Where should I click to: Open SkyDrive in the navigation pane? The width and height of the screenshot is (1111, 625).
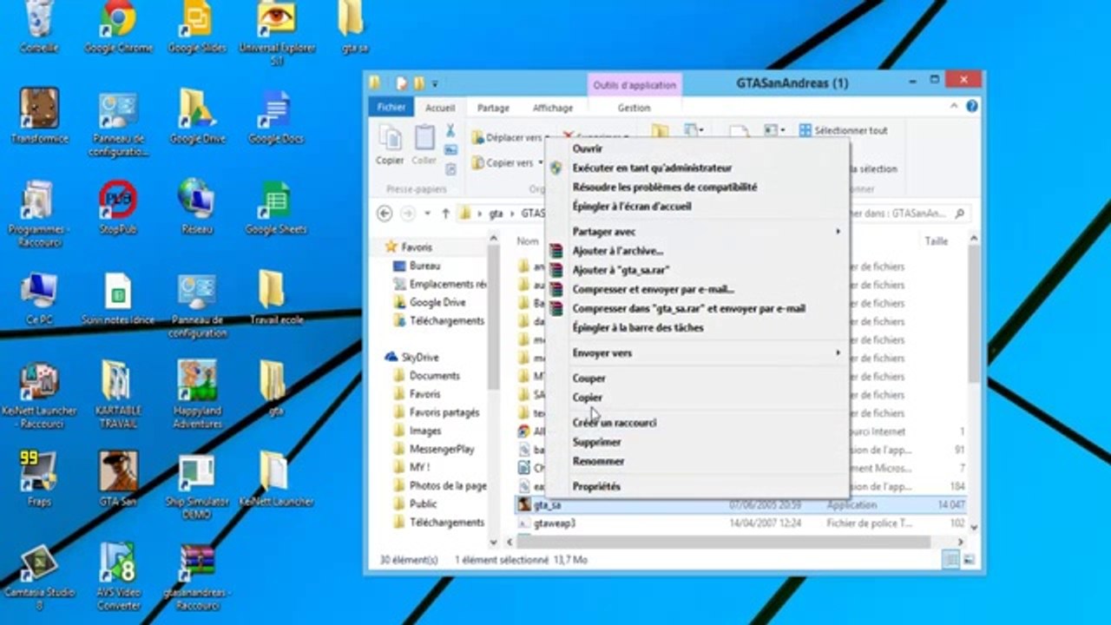pos(419,357)
